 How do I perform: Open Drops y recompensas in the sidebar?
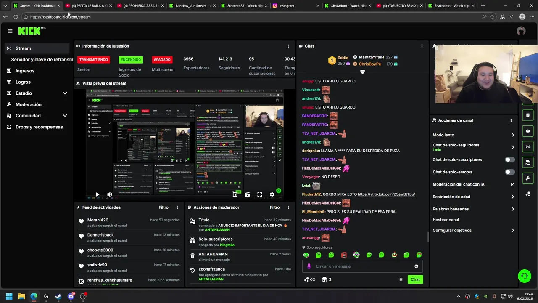pyautogui.click(x=39, y=127)
